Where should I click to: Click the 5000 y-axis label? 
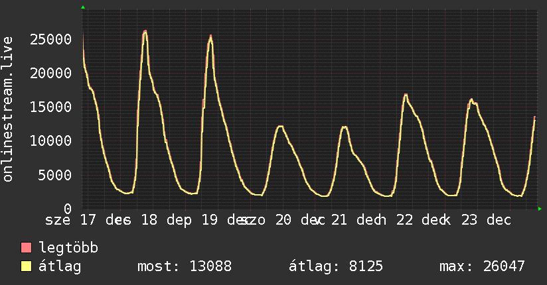[x=55, y=175]
